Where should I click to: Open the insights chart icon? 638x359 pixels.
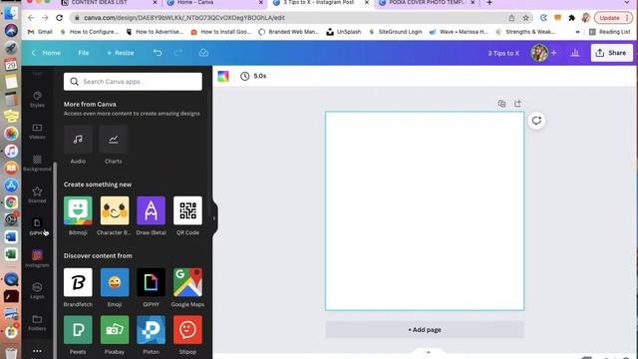pyautogui.click(x=575, y=53)
